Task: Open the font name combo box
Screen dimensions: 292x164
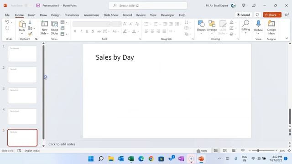Action: [92, 24]
